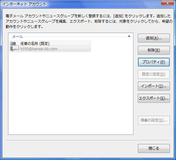Click the 順番の設定(S)... button
The width and height of the screenshot is (176, 160).
point(154,120)
